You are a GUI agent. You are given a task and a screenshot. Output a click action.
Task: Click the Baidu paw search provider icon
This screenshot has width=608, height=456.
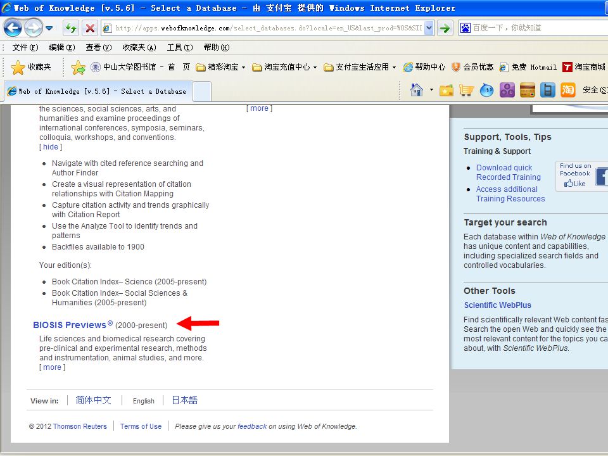[x=465, y=28]
